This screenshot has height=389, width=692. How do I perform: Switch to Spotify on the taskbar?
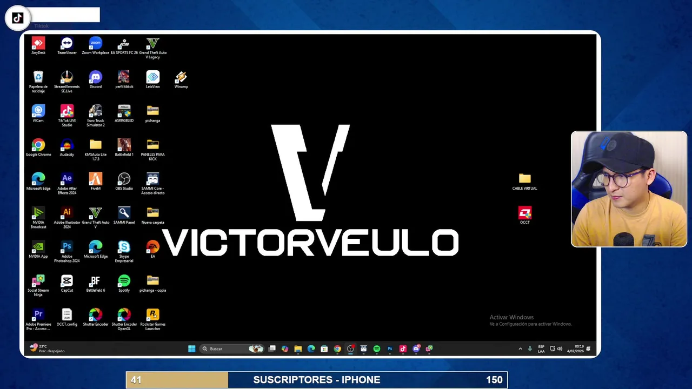tap(377, 348)
